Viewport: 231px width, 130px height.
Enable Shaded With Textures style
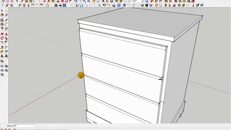tap(147, 5)
